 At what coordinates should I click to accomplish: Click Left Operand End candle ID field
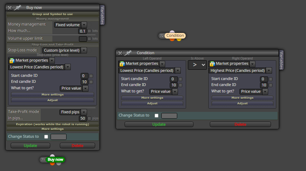point(174,85)
